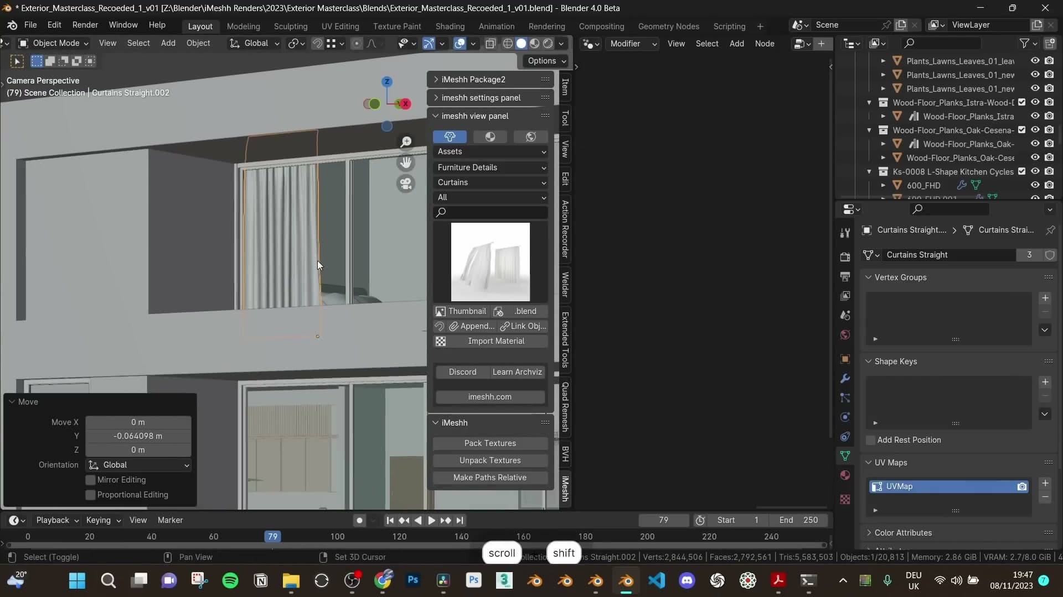
Task: Open Spotify from the taskbar
Action: [230, 580]
